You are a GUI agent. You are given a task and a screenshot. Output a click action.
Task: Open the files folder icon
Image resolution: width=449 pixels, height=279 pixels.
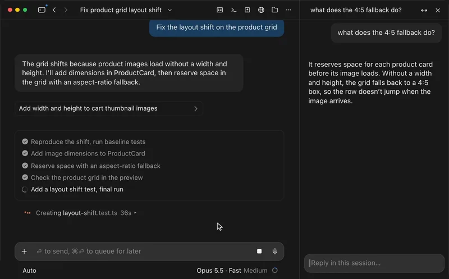[x=274, y=10]
